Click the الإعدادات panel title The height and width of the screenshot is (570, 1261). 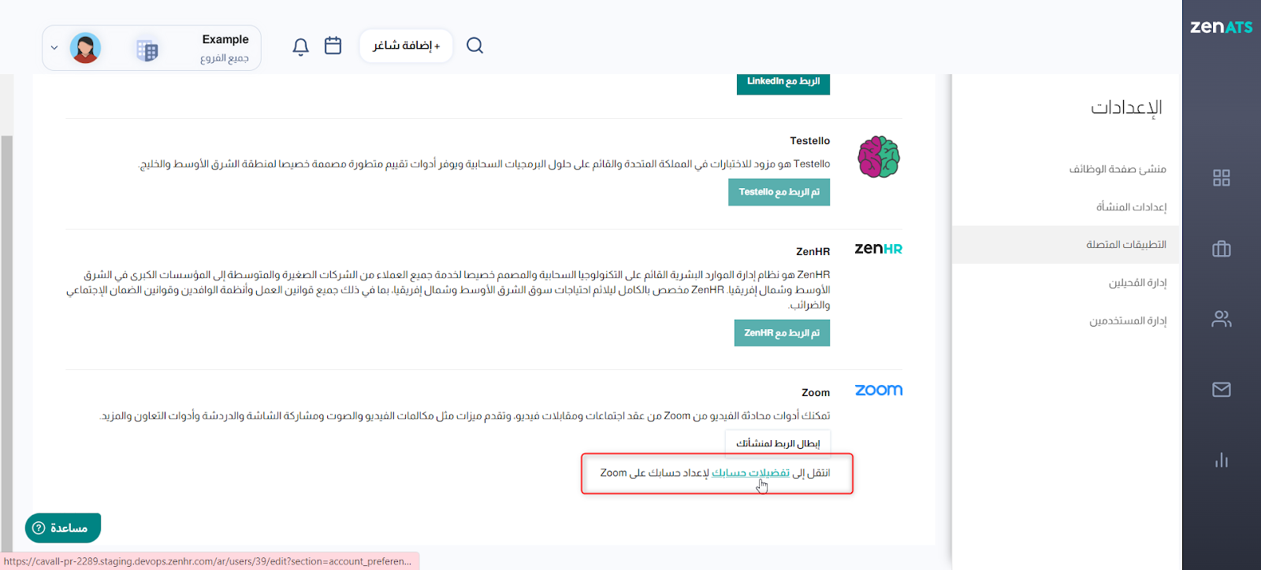1126,108
